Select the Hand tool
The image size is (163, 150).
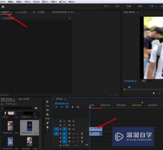[x=47, y=127]
